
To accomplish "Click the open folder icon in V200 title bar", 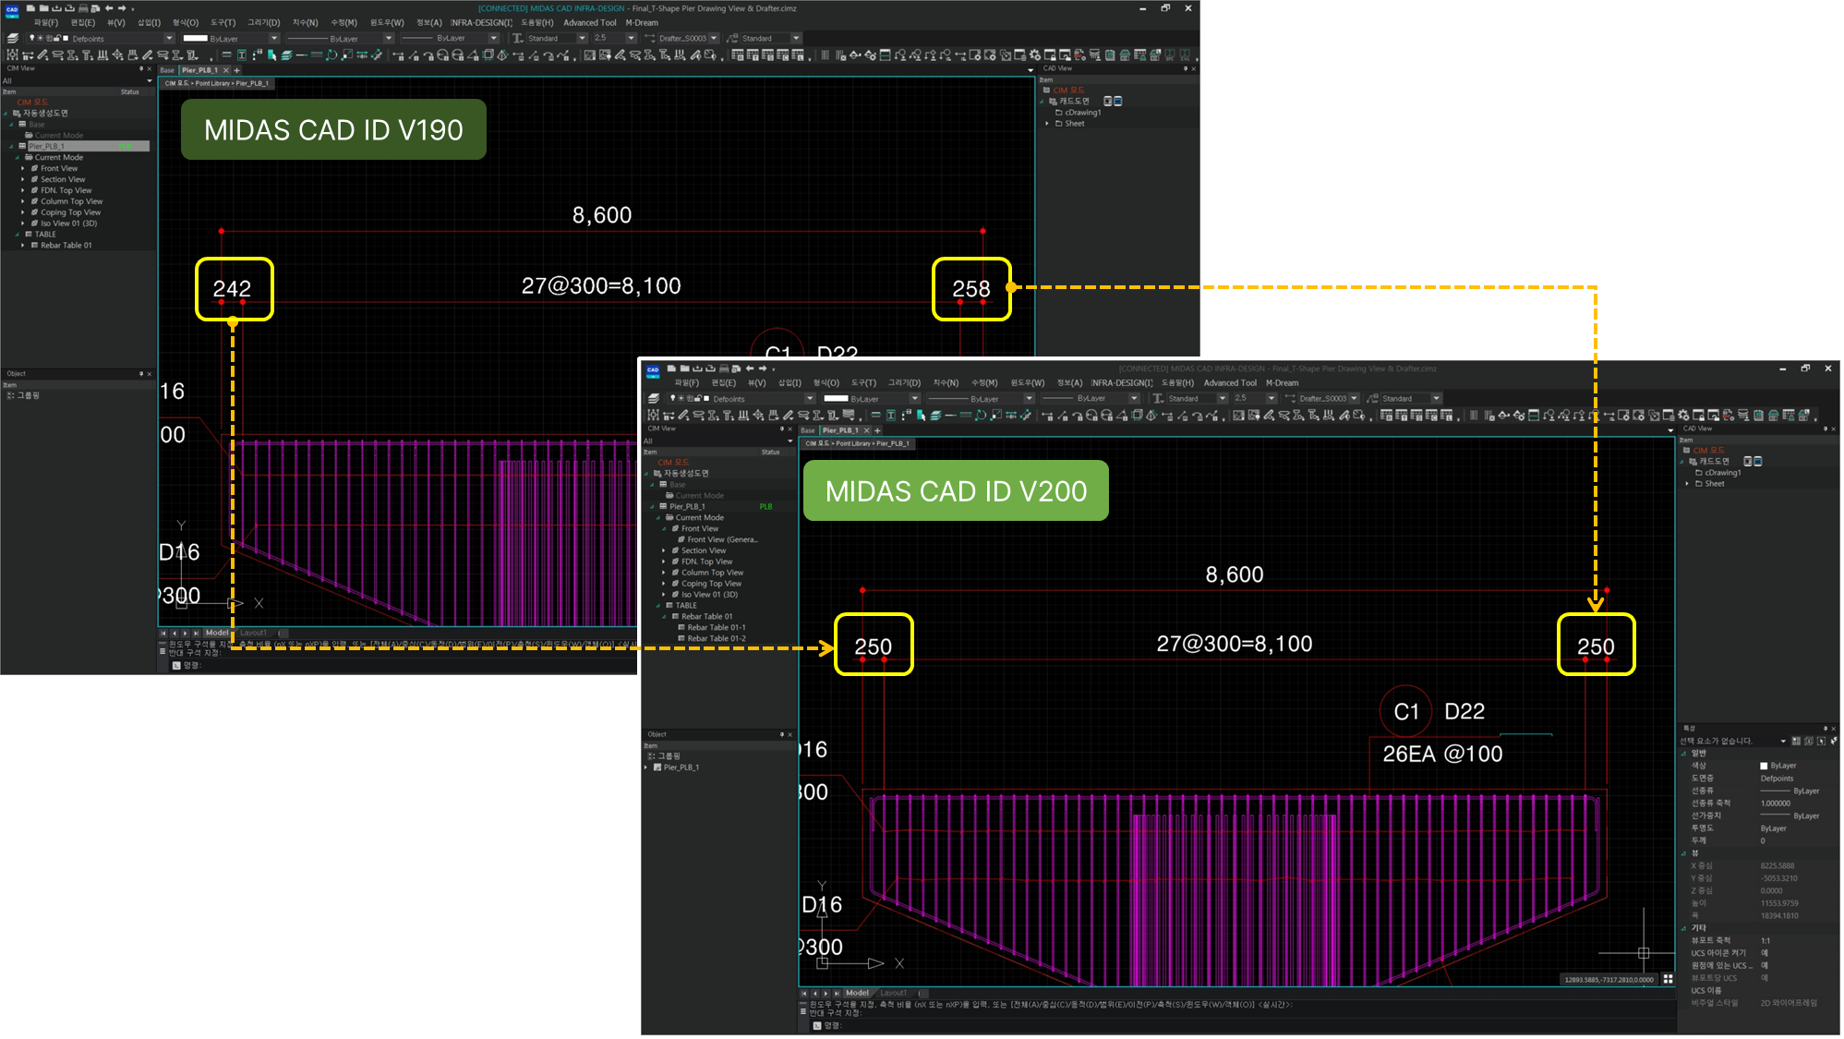I will (x=685, y=368).
